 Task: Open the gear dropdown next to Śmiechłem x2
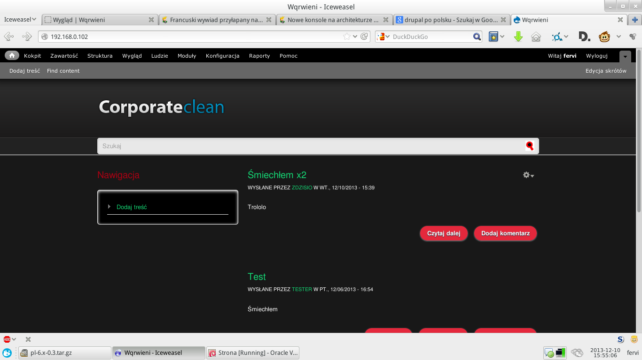(528, 175)
